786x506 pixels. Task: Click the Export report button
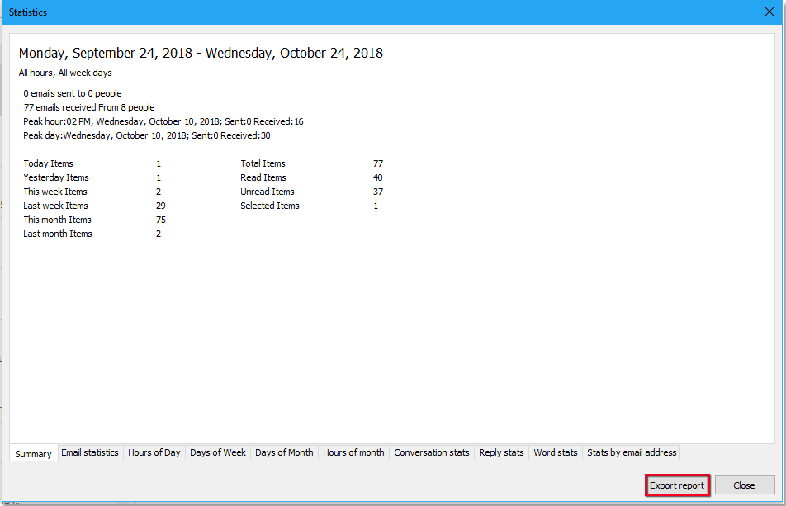pos(677,485)
